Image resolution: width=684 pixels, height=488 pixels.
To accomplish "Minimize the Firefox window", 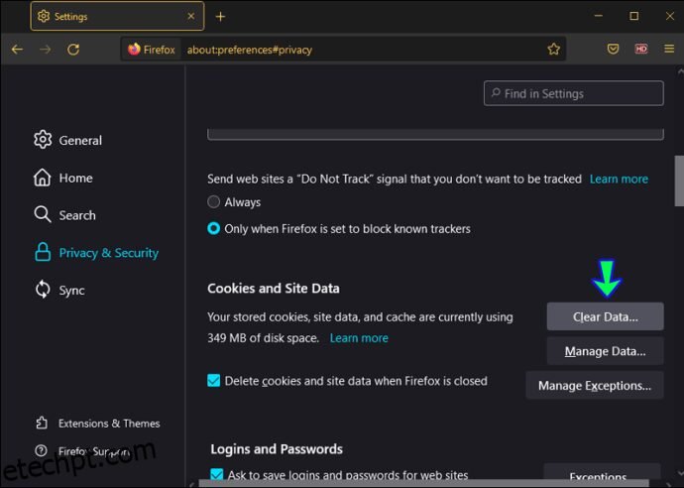I will [599, 16].
